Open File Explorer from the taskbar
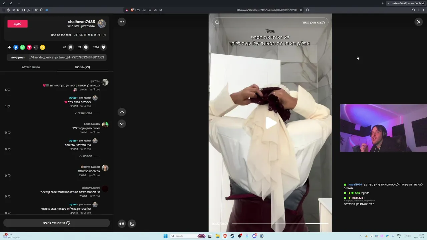Image resolution: width=427 pixels, height=240 pixels. click(x=218, y=236)
